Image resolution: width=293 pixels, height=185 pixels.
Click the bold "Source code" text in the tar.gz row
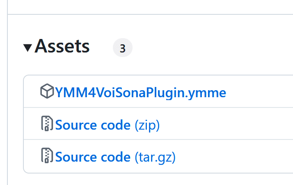pos(93,157)
